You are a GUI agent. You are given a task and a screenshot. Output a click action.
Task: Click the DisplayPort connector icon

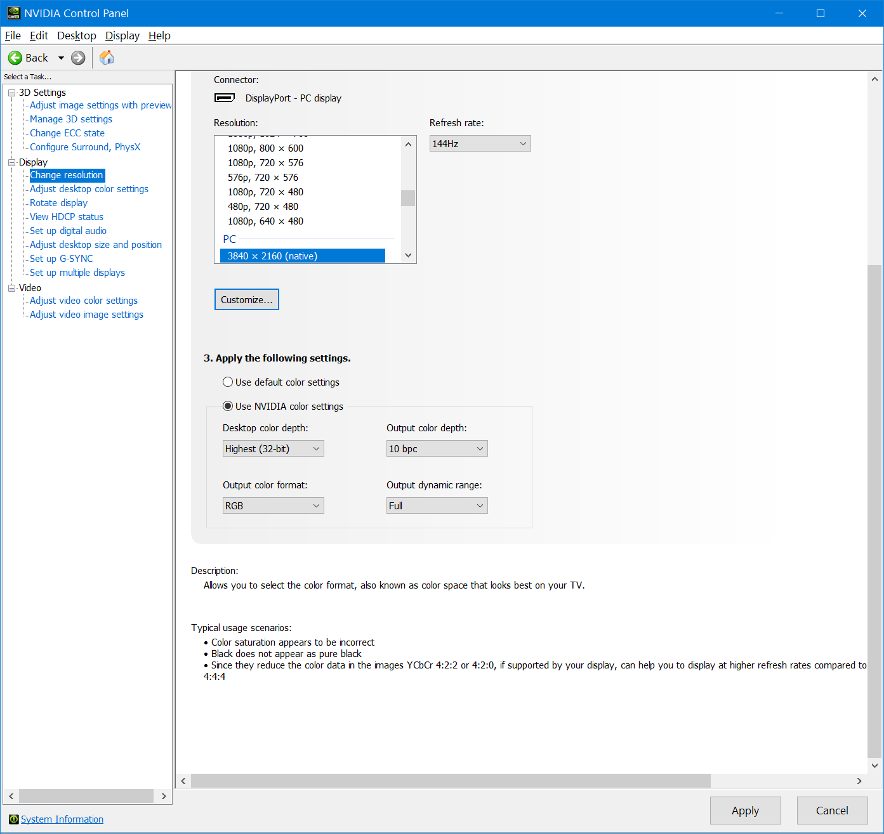(x=225, y=98)
